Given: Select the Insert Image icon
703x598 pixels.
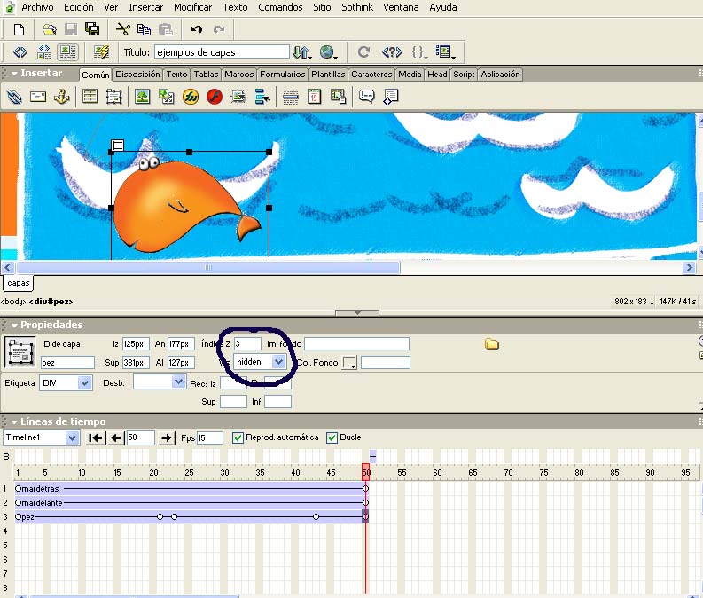Looking at the screenshot, I should coord(142,97).
